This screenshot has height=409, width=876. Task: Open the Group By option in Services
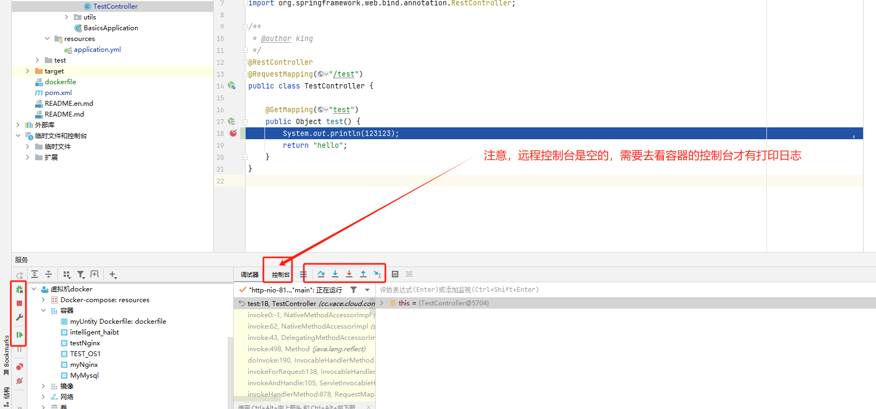[67, 274]
